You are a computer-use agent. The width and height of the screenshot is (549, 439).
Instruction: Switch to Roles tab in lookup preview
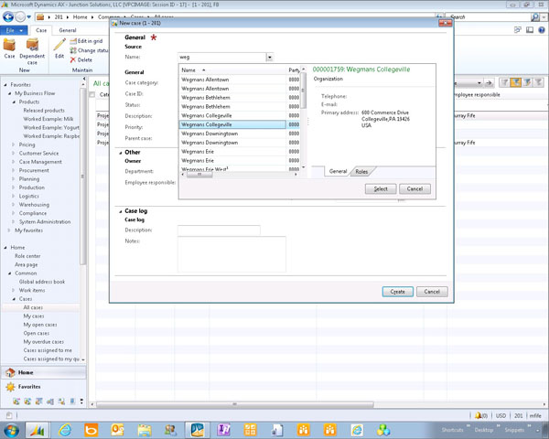(361, 172)
